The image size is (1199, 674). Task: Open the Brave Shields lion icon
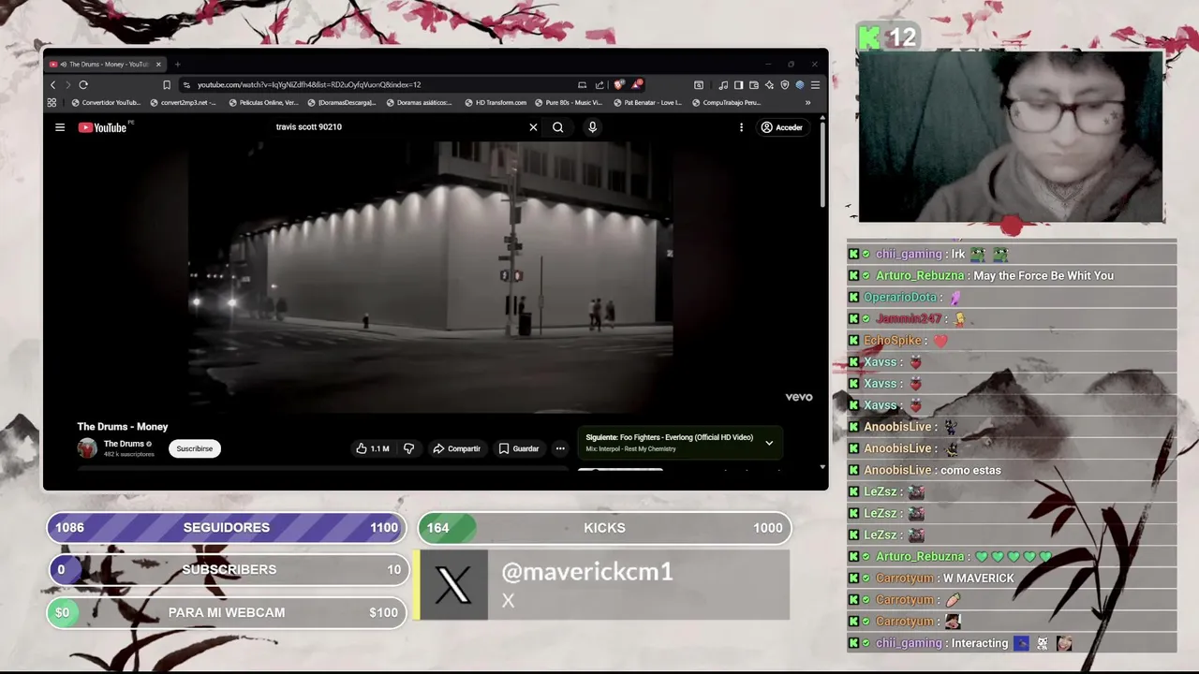[619, 84]
